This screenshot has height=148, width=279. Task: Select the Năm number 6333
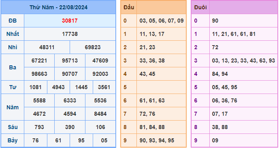pos(70,100)
